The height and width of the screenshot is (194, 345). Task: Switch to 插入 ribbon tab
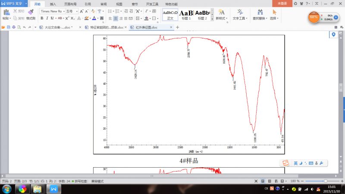[x=53, y=4]
